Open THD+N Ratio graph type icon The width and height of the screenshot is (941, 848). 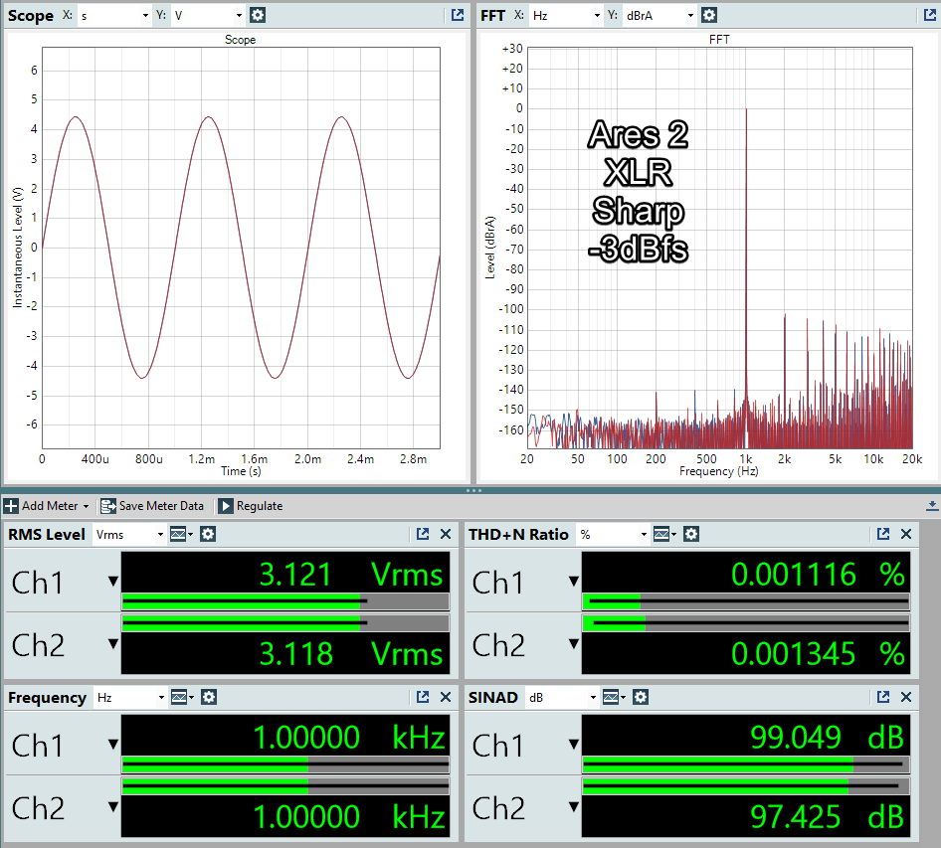click(663, 534)
